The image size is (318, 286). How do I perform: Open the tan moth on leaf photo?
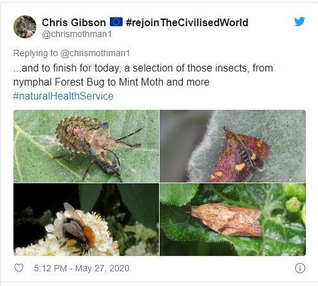coord(233,220)
